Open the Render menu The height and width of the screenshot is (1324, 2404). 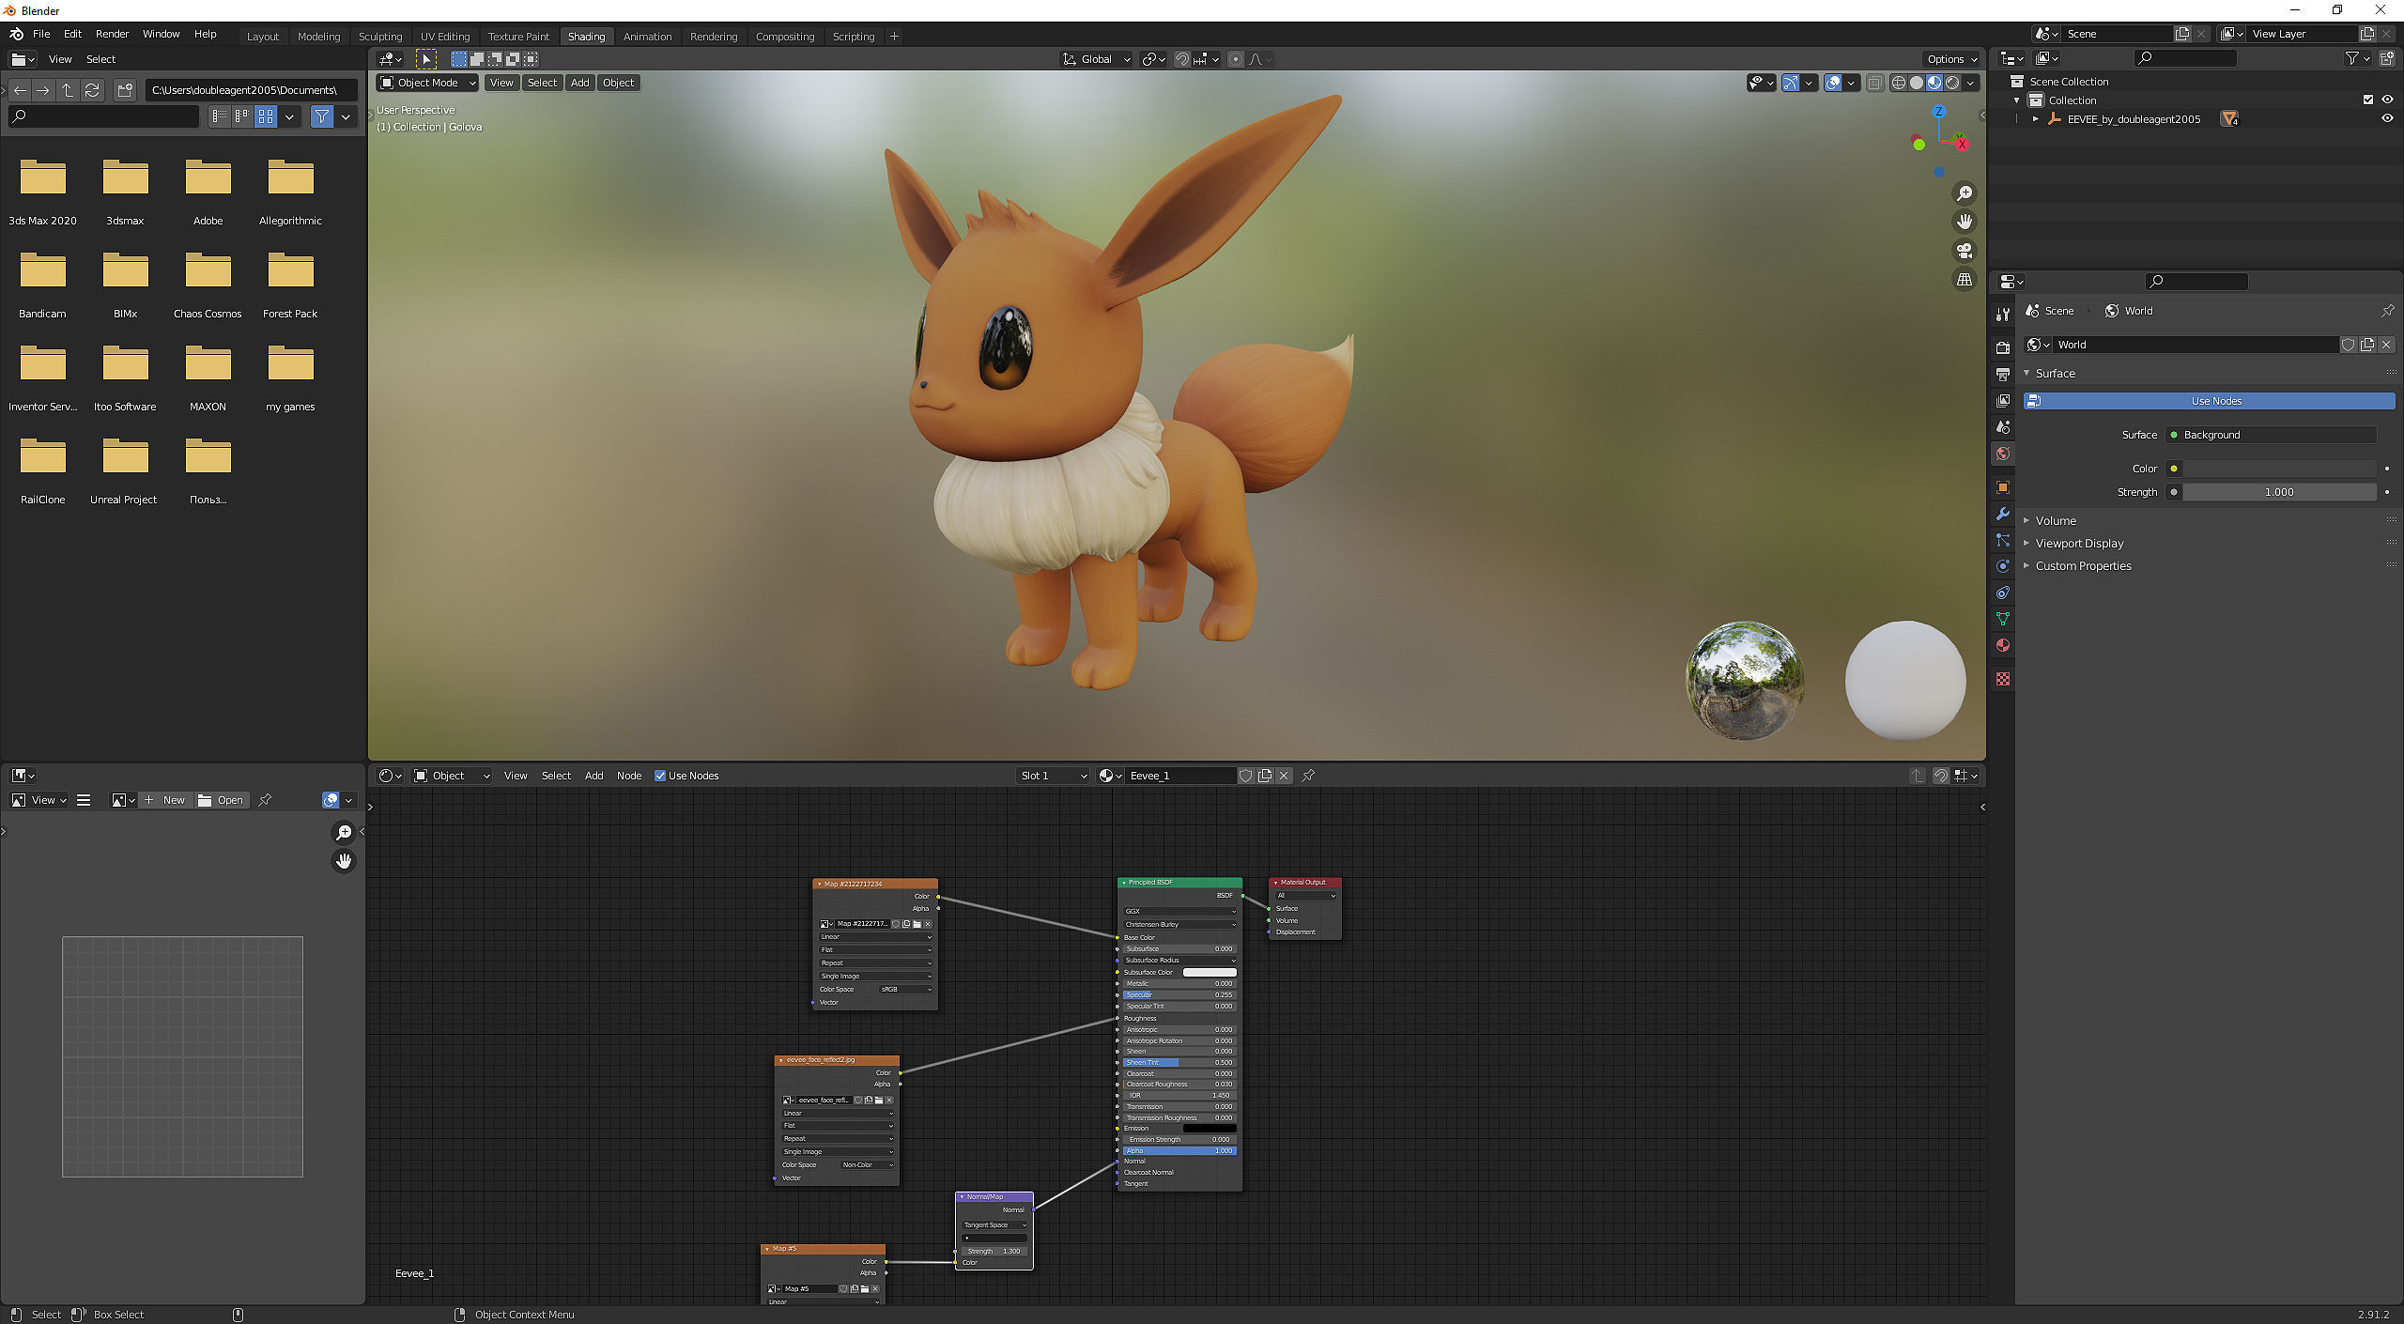point(112,34)
